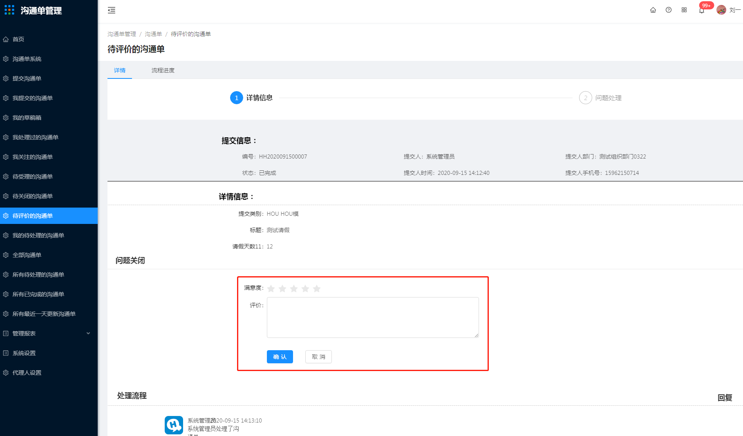743x436 pixels.
Task: Click the 系统管理员 avatar in 处理流程
Action: click(x=174, y=425)
